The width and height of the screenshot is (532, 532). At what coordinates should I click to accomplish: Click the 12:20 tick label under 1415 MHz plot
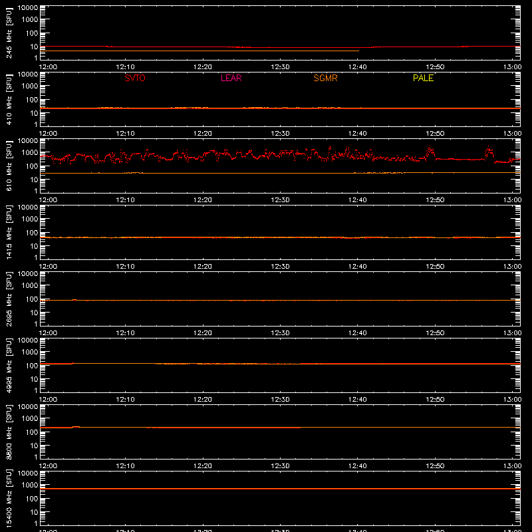click(x=203, y=267)
